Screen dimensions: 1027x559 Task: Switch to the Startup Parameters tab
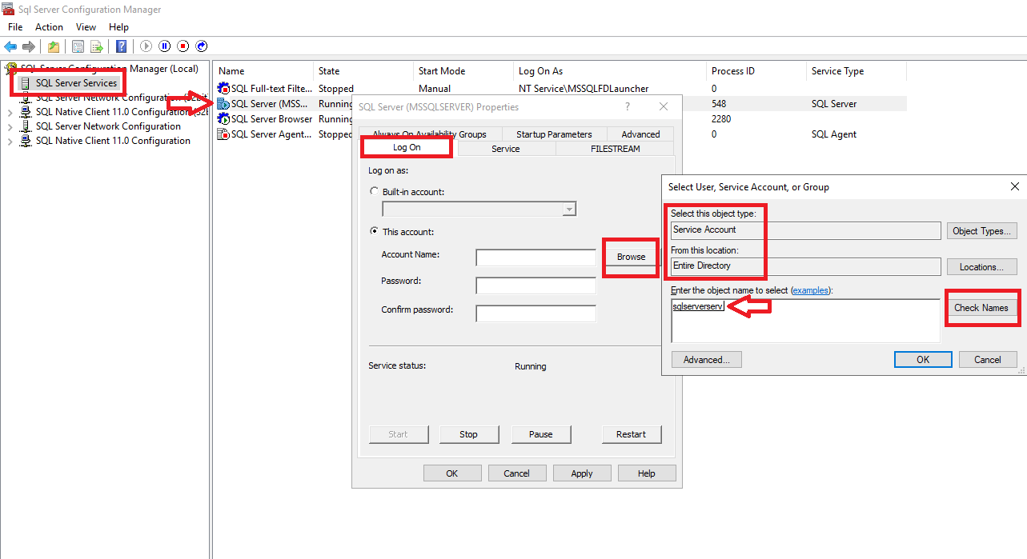tap(554, 134)
